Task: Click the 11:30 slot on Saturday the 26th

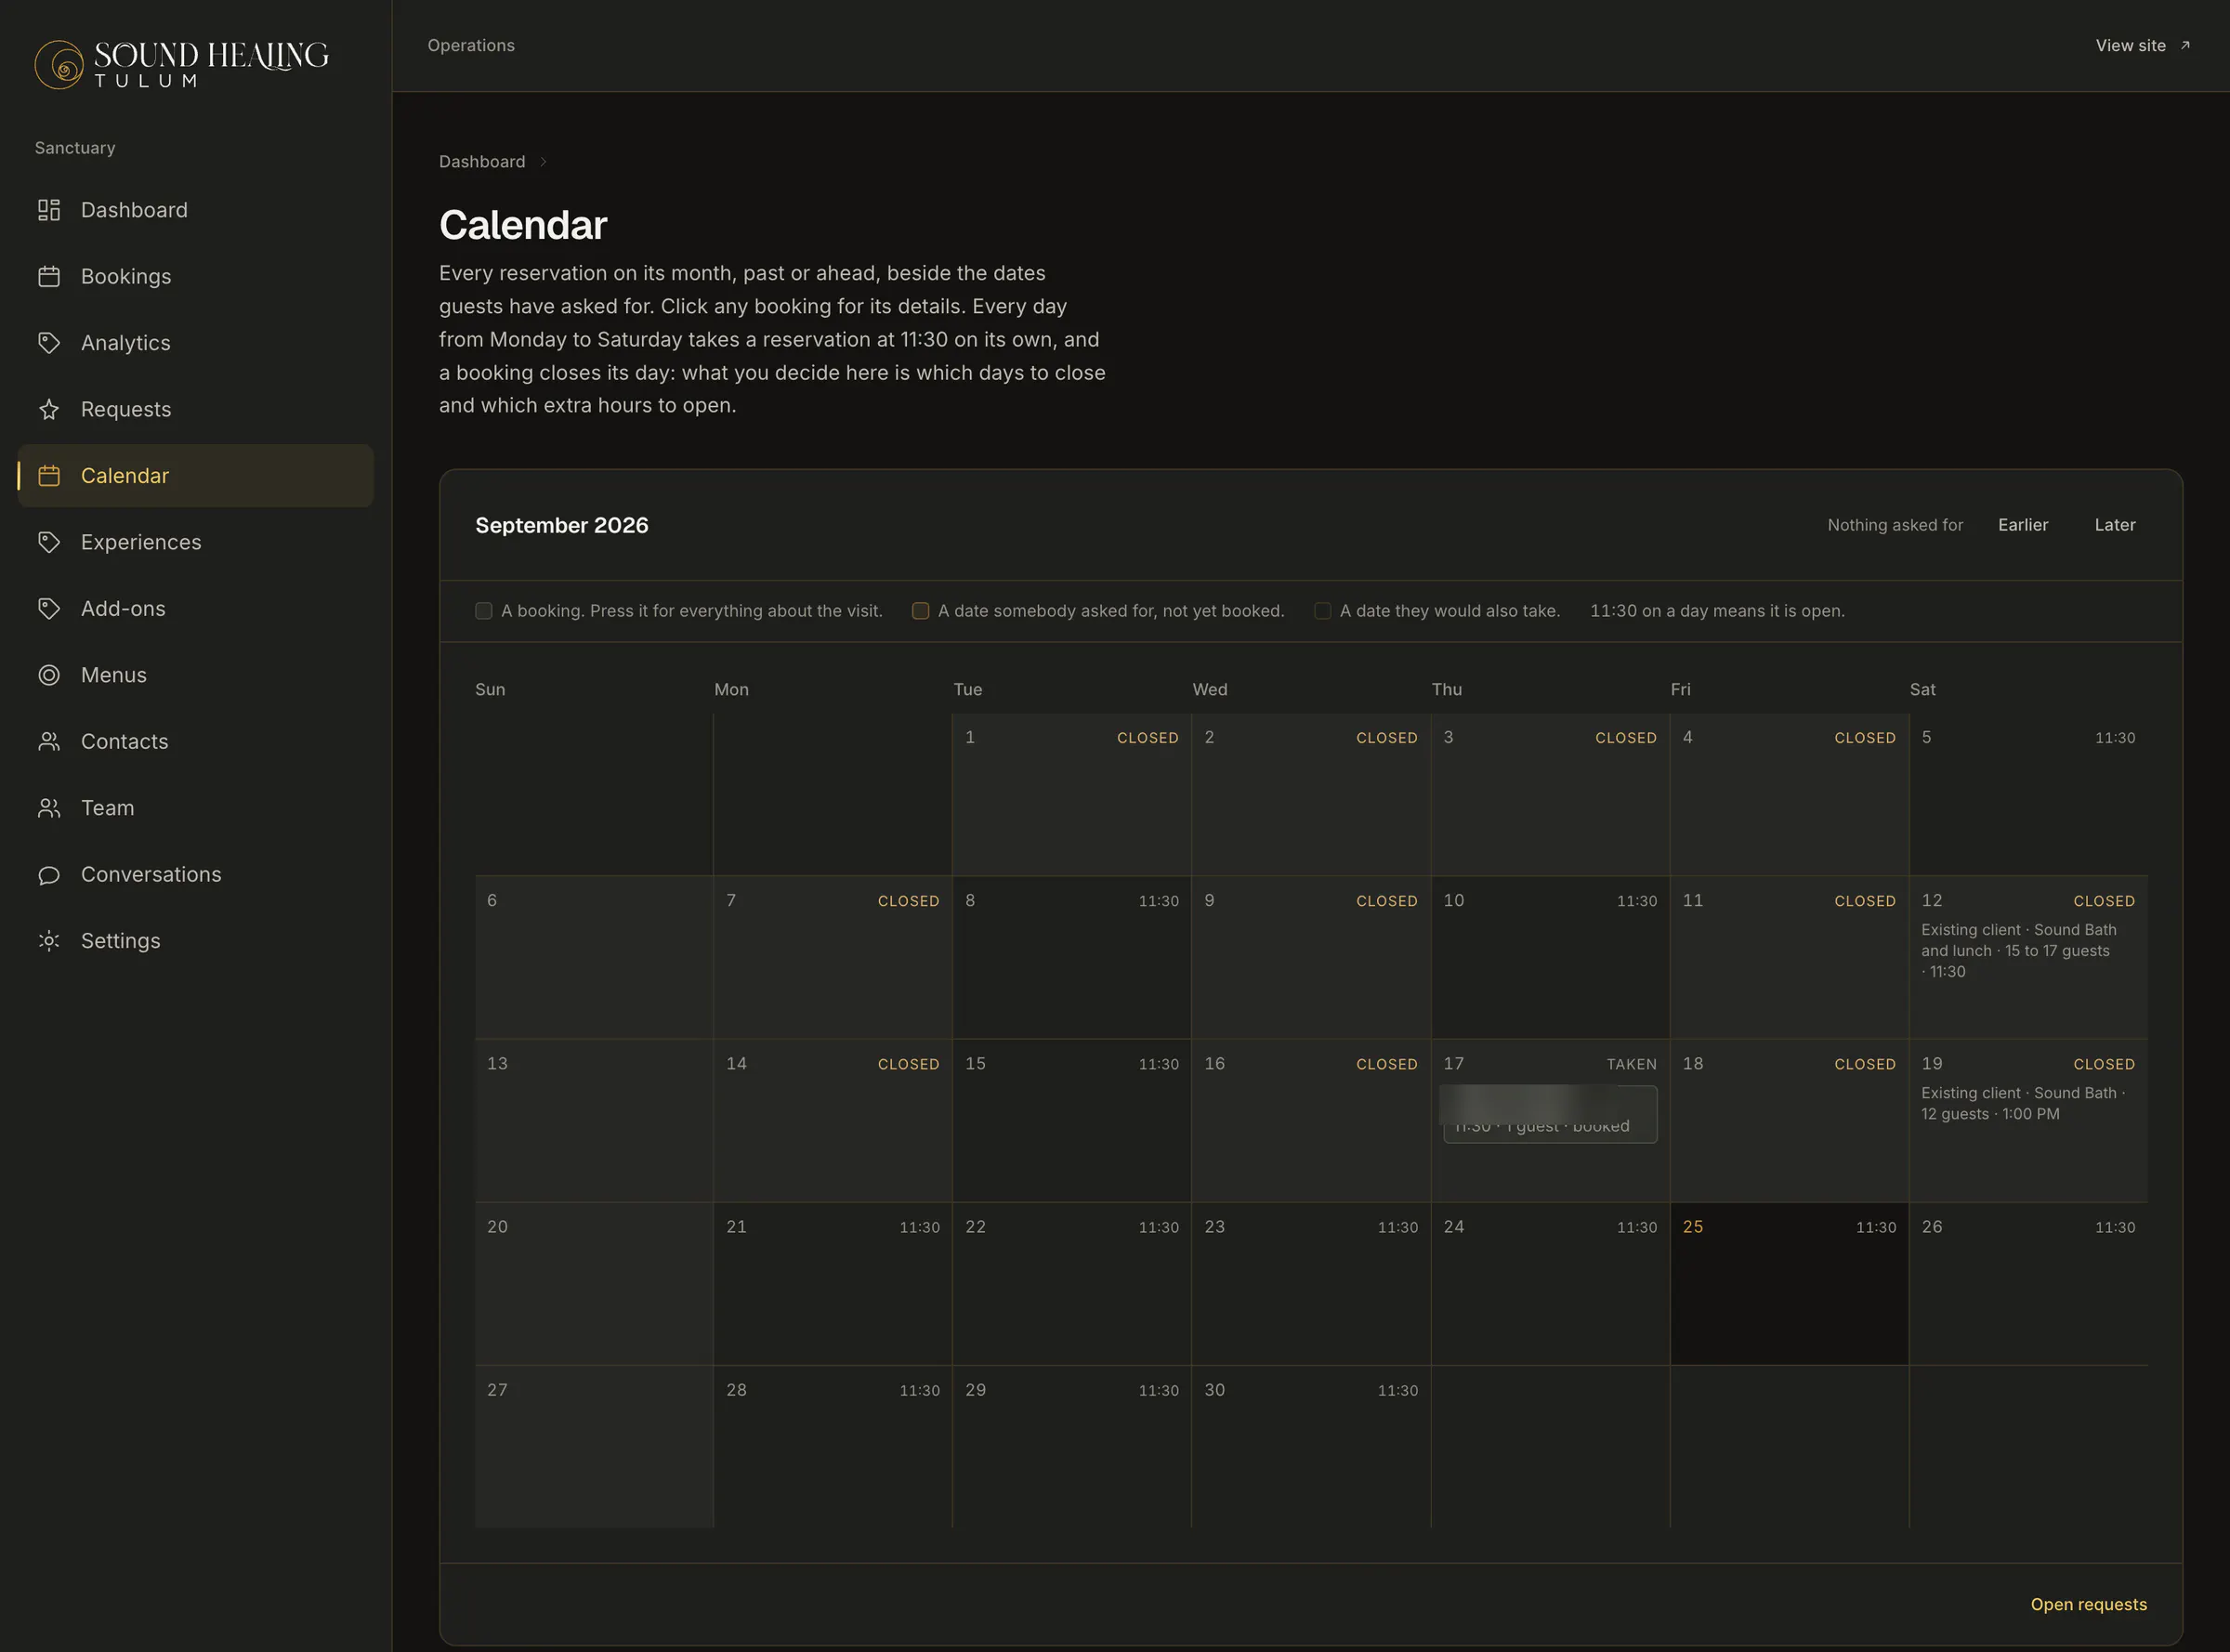Action: point(2115,1227)
